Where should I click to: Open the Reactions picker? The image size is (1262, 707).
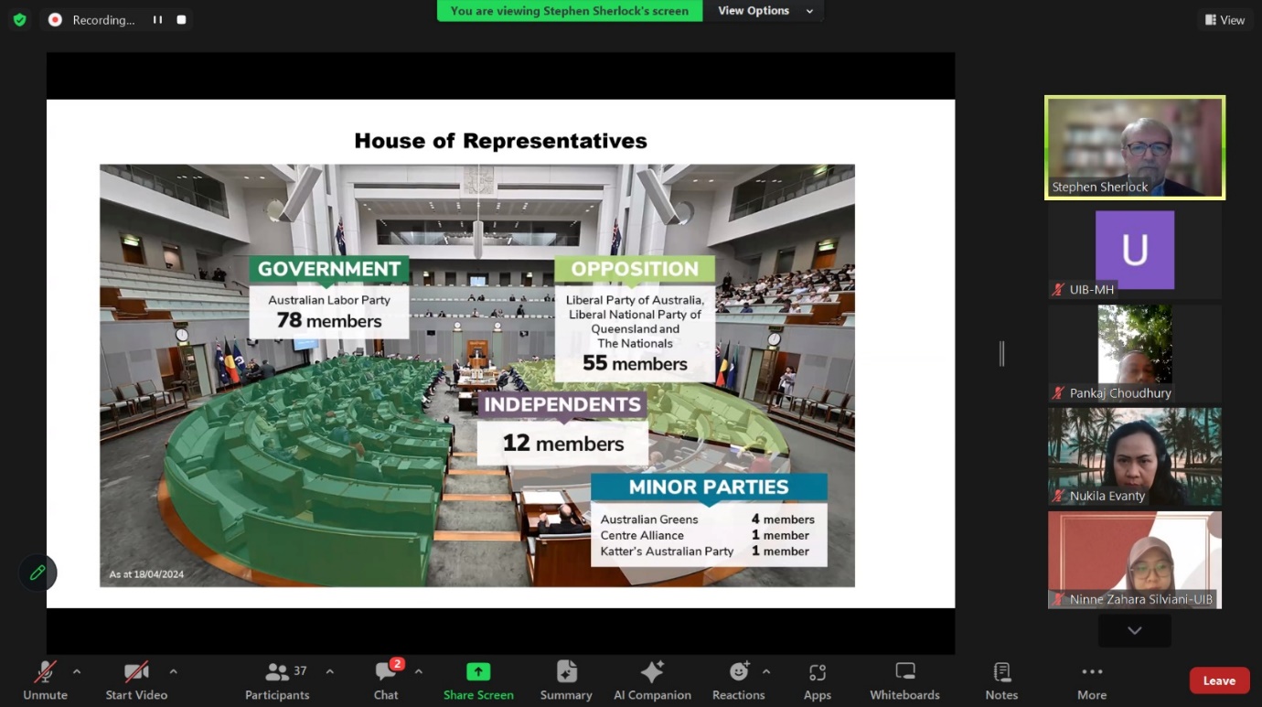pyautogui.click(x=738, y=681)
